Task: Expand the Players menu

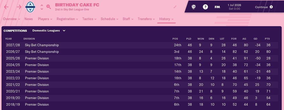Action: point(45,19)
